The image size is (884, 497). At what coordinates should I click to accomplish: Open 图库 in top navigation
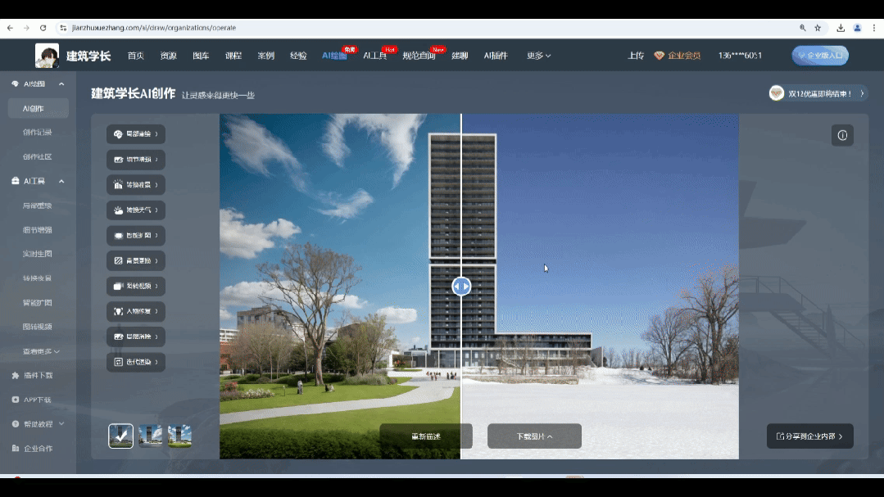[201, 55]
